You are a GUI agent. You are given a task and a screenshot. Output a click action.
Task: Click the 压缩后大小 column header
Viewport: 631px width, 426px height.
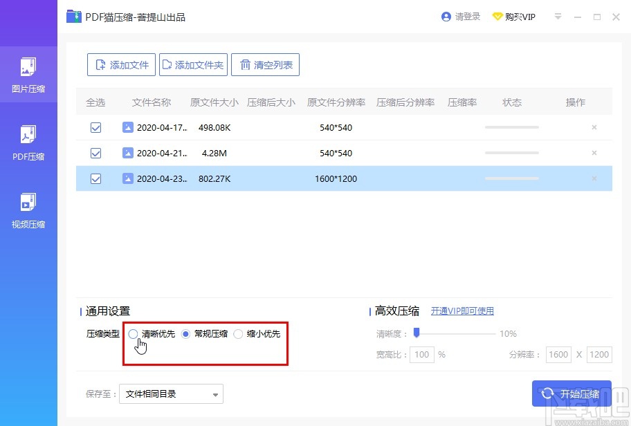[271, 102]
